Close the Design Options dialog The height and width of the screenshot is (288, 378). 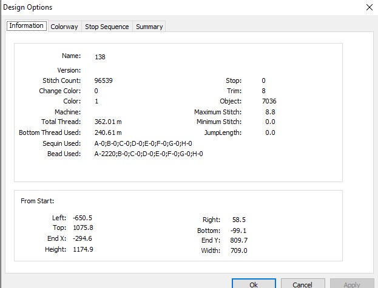tap(369, 7)
